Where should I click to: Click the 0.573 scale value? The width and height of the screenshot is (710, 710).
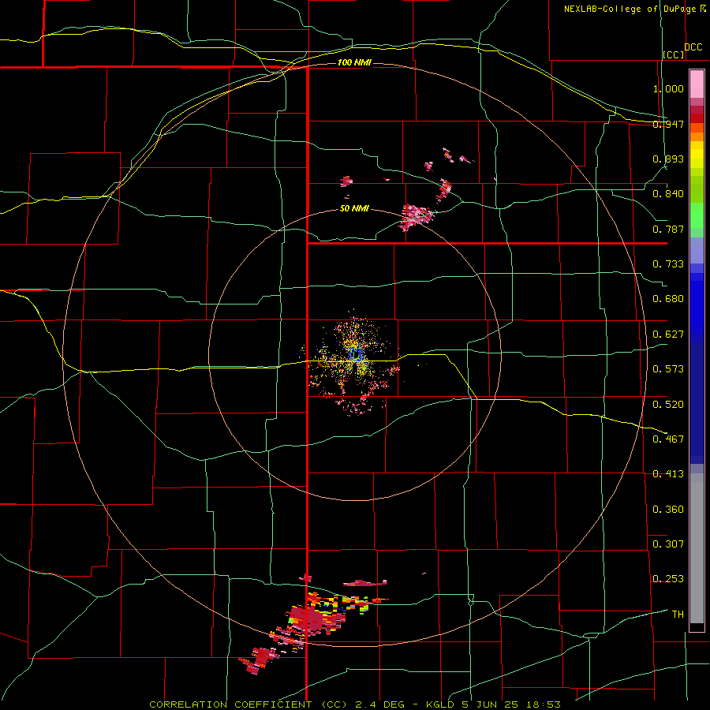[668, 369]
